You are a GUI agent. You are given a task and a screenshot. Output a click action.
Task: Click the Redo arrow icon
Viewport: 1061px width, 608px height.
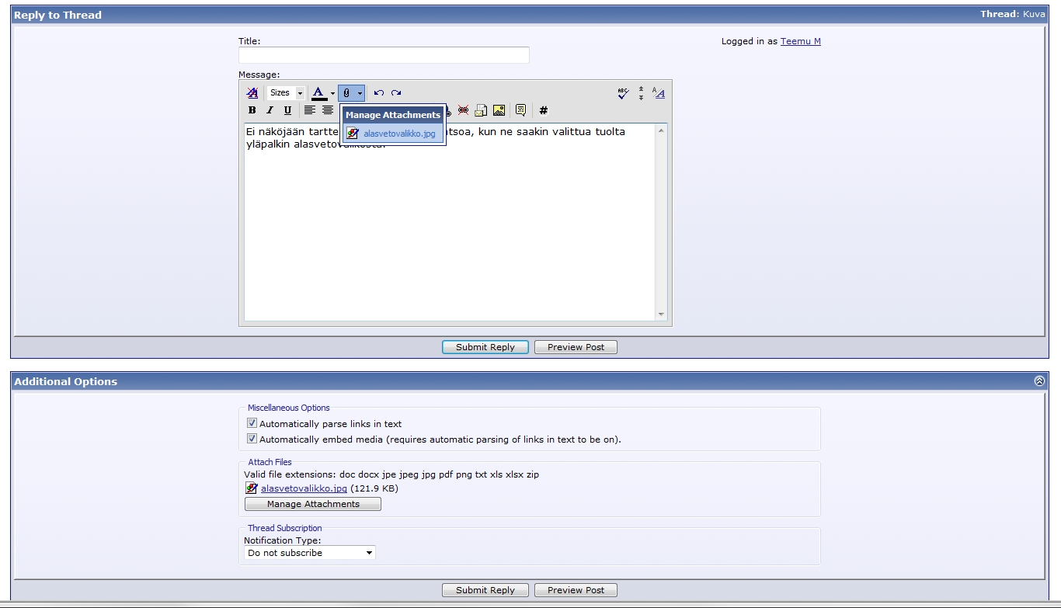coord(396,93)
